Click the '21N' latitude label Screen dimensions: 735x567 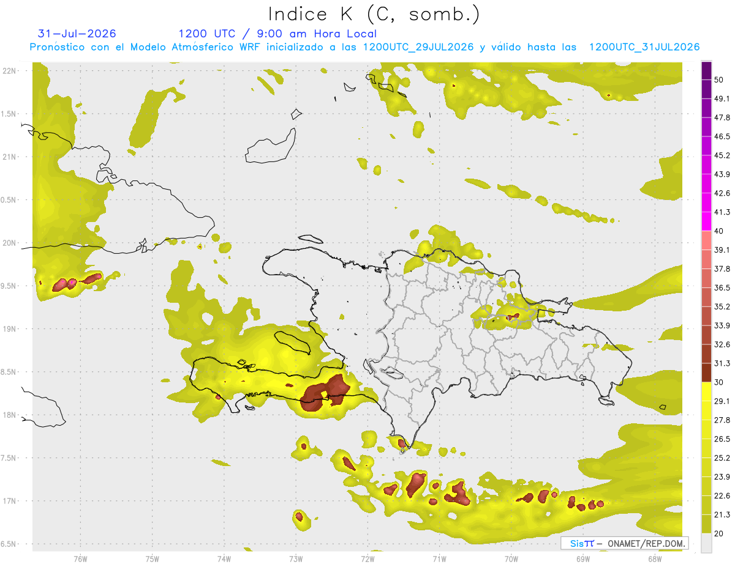pyautogui.click(x=9, y=157)
